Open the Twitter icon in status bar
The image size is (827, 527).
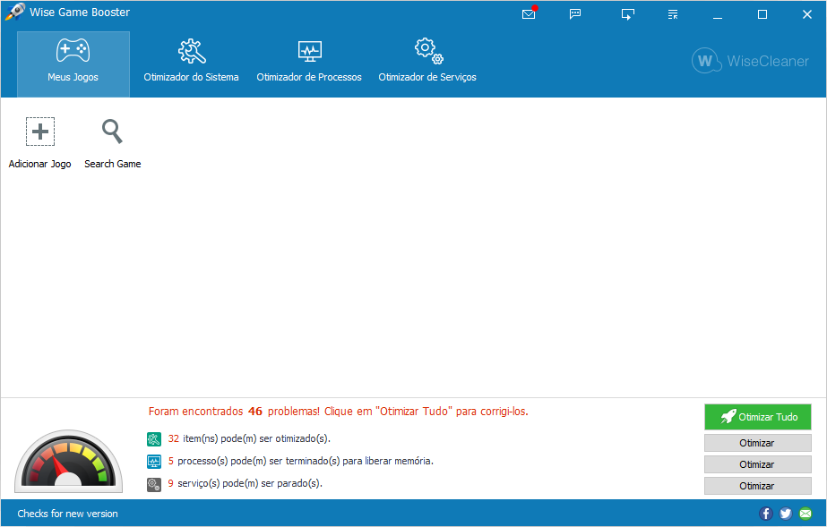[x=786, y=514]
